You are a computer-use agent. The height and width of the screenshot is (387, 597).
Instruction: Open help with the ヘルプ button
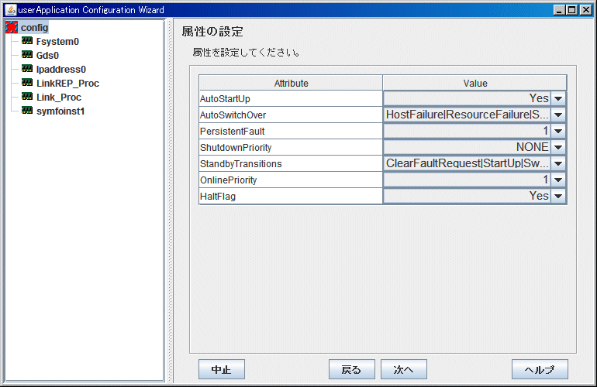pos(540,370)
